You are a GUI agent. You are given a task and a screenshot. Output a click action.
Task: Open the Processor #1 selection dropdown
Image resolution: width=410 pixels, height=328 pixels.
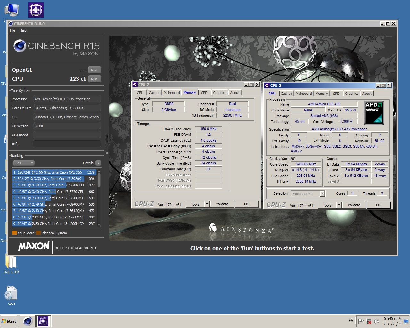point(308,193)
